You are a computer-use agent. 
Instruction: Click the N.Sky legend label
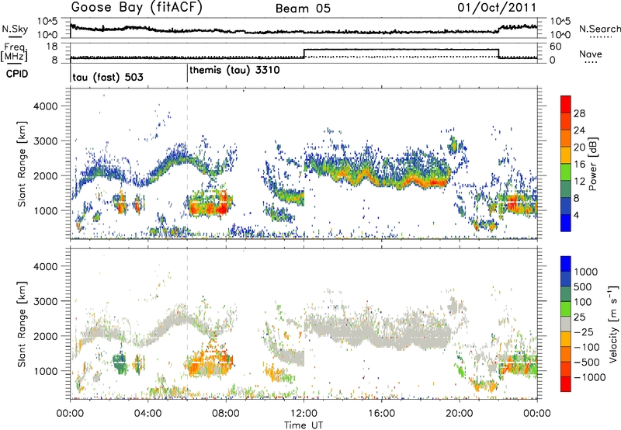pyautogui.click(x=15, y=29)
